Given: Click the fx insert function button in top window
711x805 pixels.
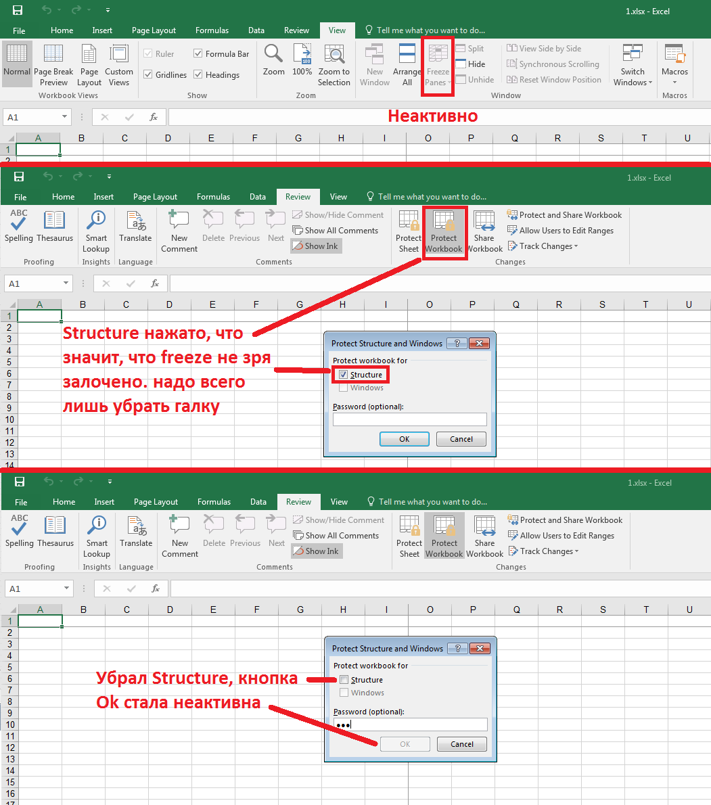Looking at the screenshot, I should [x=154, y=117].
